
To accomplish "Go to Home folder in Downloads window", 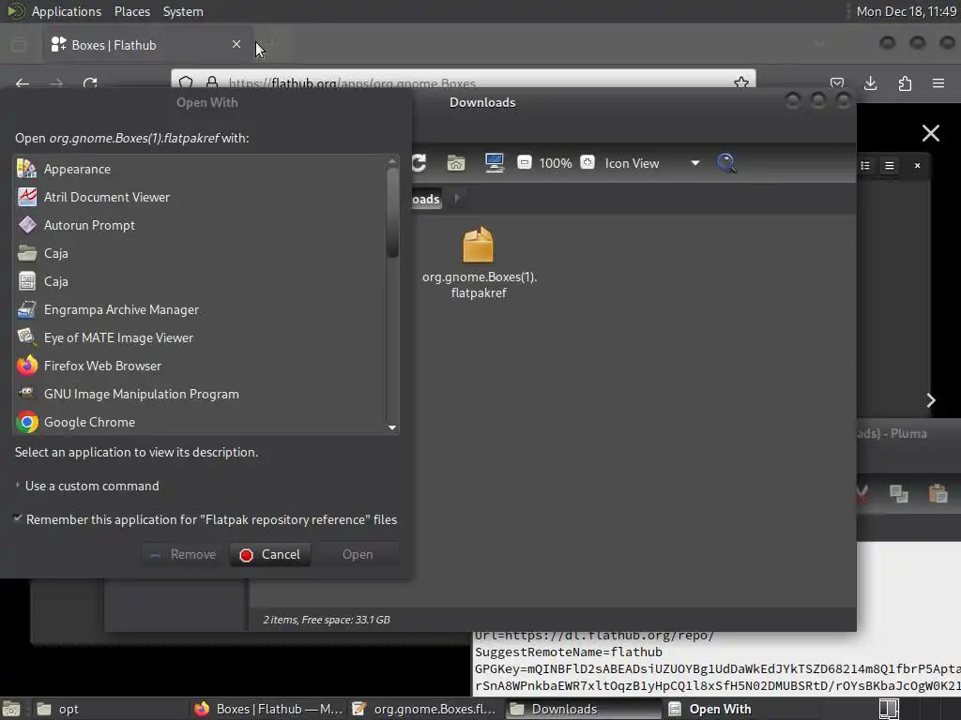I will [456, 163].
